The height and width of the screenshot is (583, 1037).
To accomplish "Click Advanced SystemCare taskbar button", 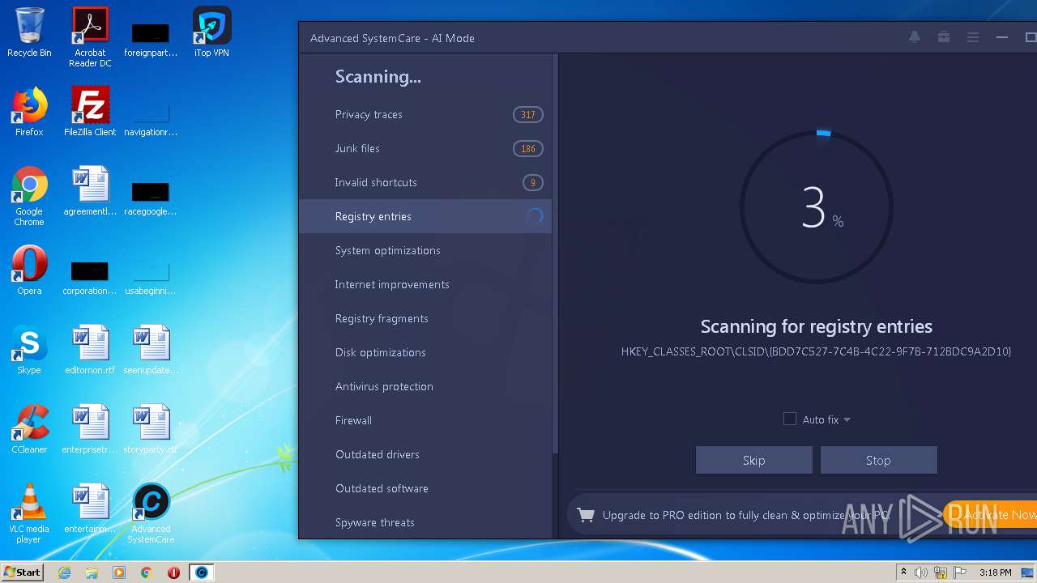I will [201, 572].
